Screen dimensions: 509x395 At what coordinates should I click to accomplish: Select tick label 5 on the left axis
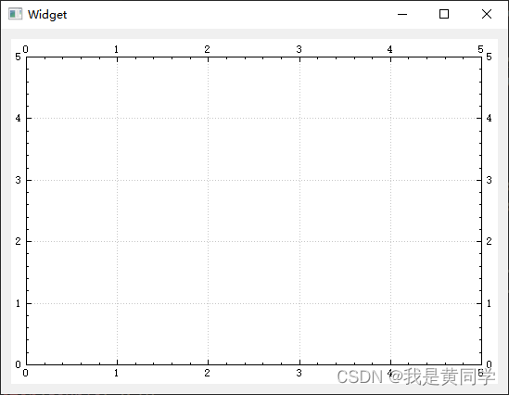coord(19,57)
